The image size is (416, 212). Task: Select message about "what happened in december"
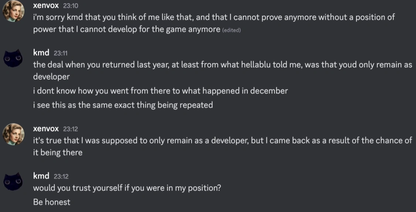tap(160, 90)
